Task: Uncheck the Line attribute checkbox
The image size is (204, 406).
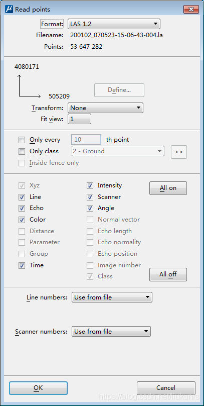Action: [x=22, y=197]
